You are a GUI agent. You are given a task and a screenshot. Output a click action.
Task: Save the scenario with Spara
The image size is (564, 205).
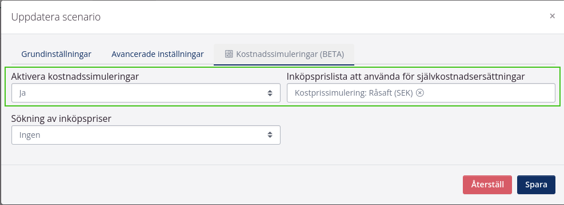point(536,185)
